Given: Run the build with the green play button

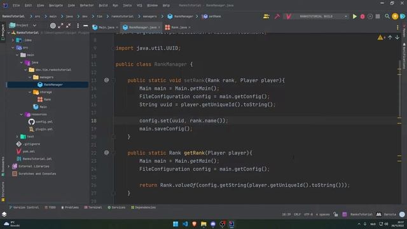Looking at the screenshot, I should (x=355, y=17).
